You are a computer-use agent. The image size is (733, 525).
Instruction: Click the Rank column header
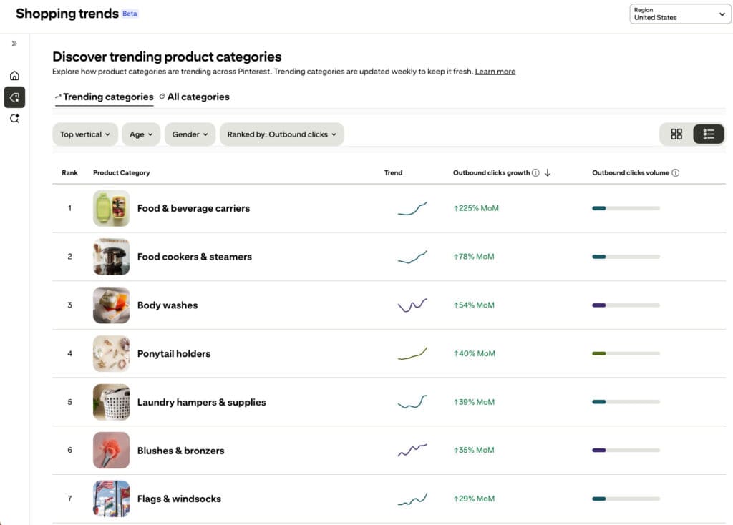[69, 173]
